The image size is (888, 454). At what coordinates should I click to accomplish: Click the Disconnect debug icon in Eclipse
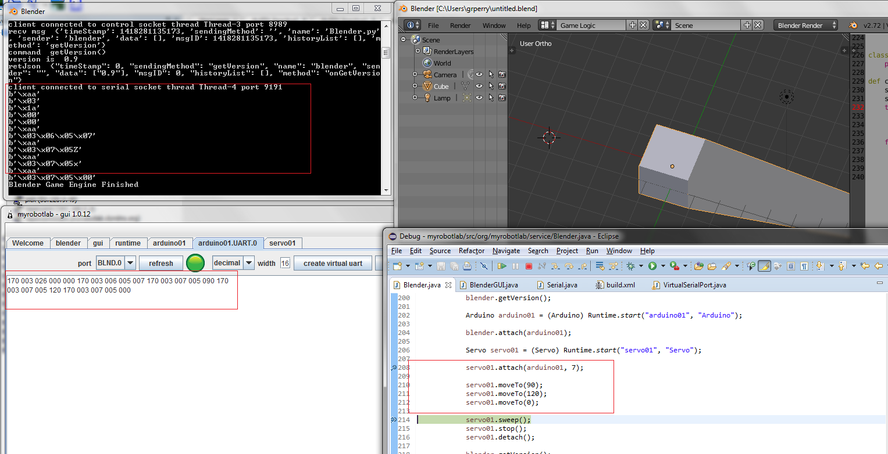pyautogui.click(x=541, y=266)
